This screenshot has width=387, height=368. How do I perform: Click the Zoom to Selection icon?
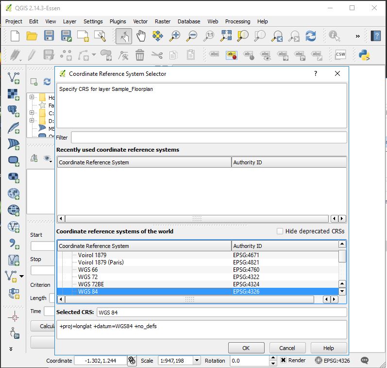click(243, 36)
